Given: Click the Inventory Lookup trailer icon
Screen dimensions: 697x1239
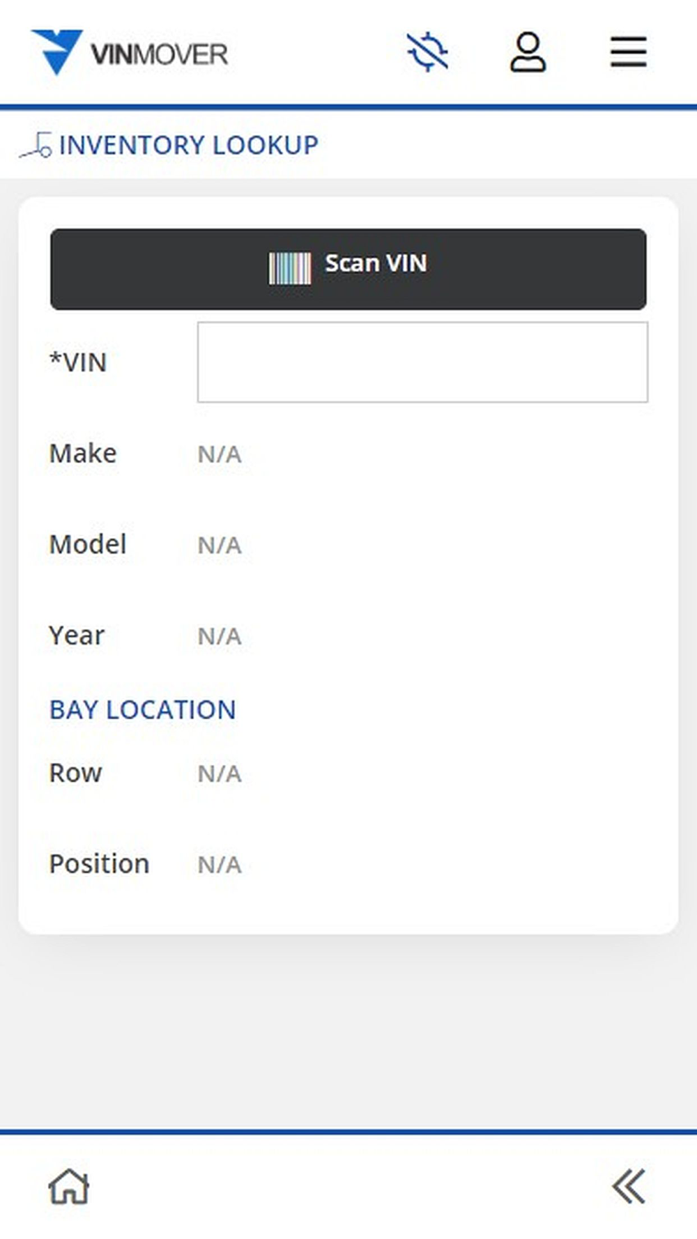Looking at the screenshot, I should pos(36,145).
